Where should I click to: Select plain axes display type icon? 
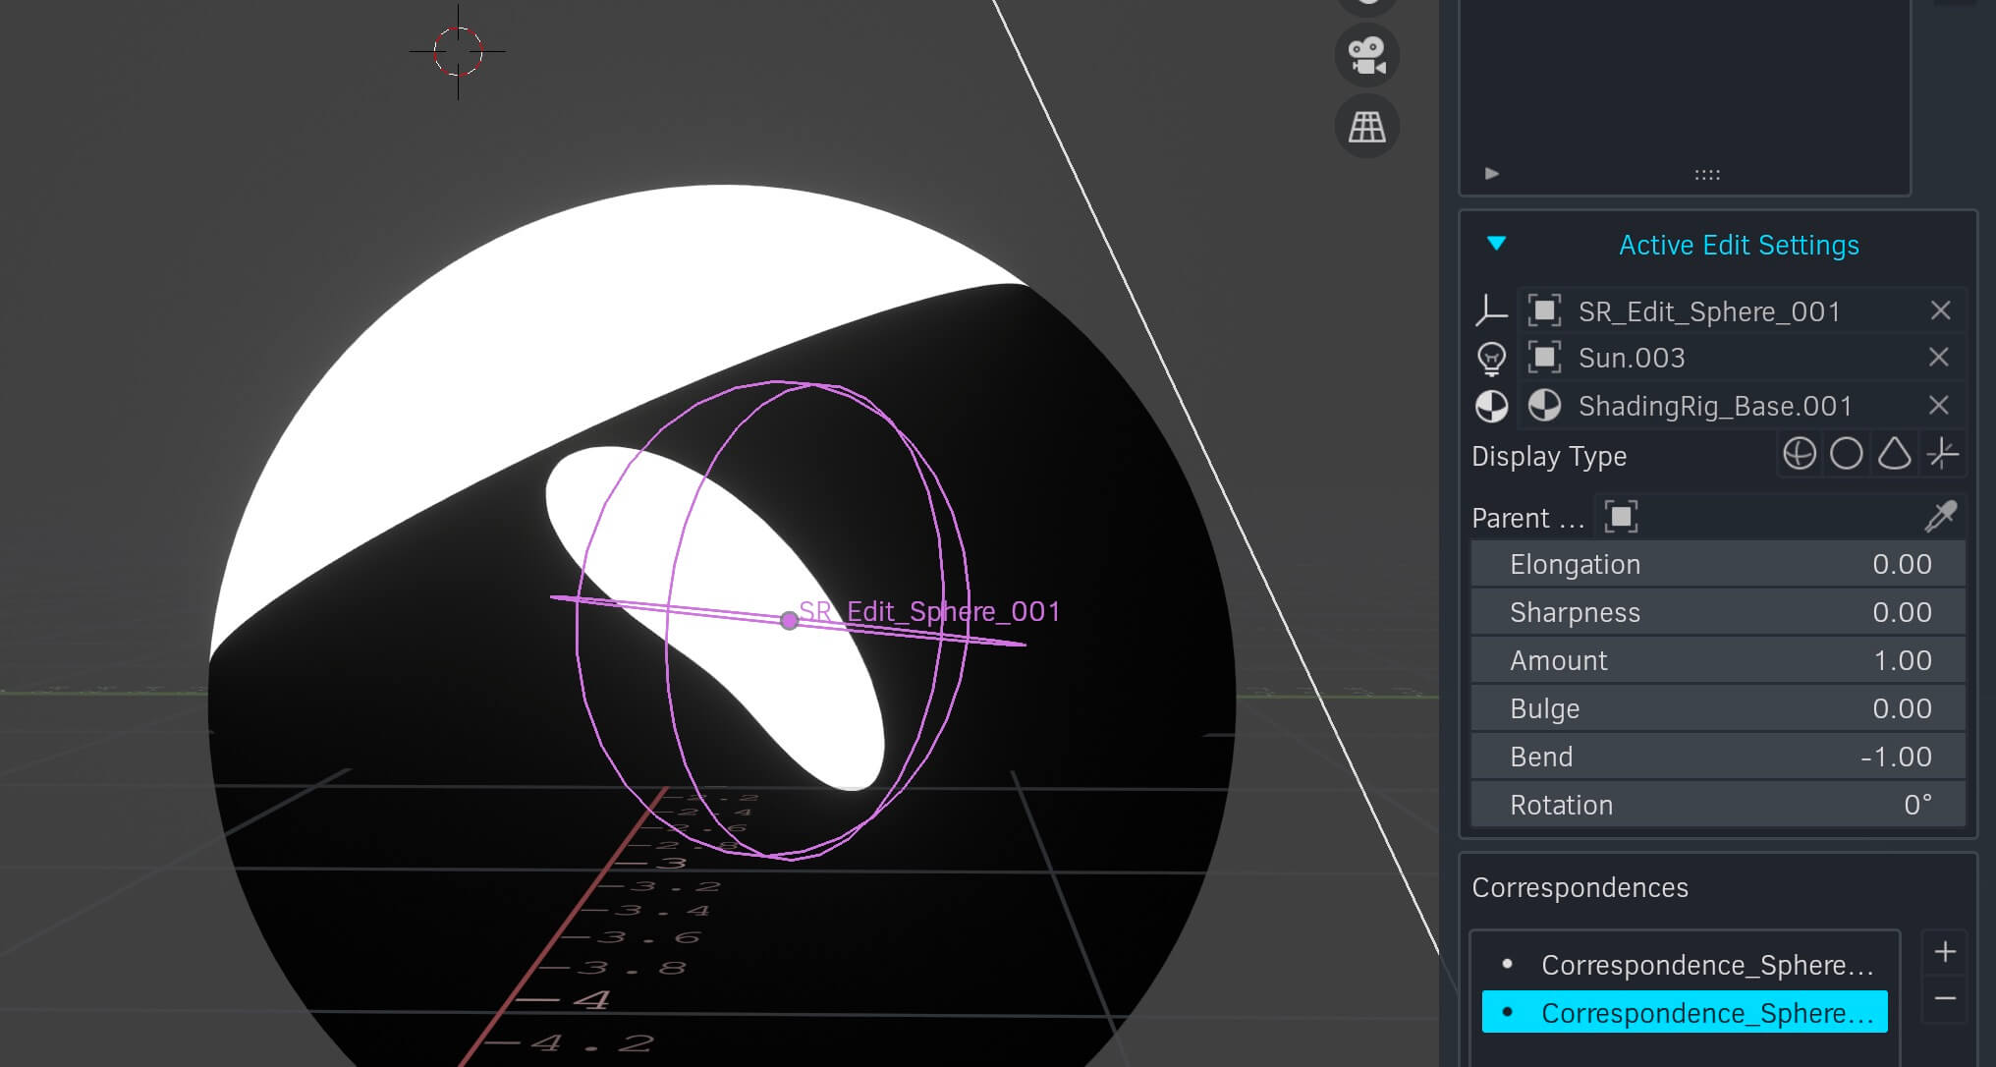point(1942,454)
